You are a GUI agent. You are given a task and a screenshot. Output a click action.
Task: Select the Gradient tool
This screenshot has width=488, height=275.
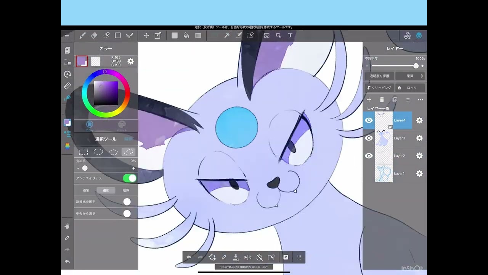[x=198, y=36]
